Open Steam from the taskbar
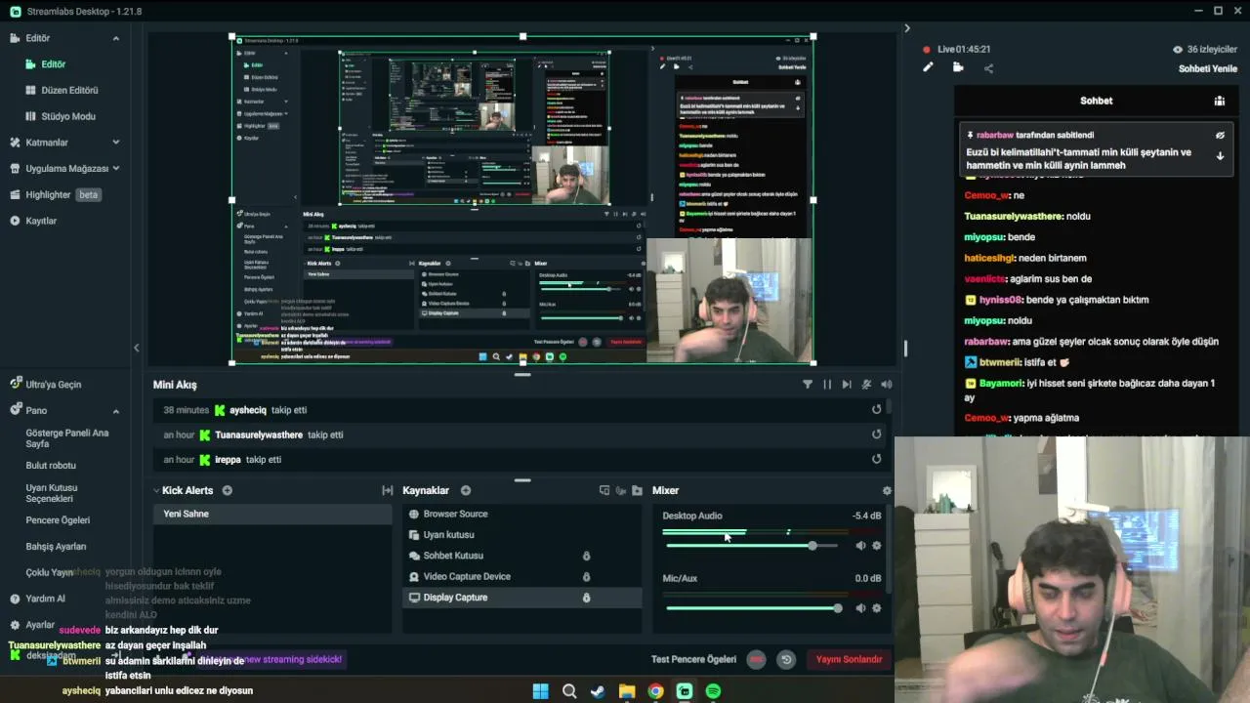Viewport: 1250px width, 703px height. [x=598, y=691]
